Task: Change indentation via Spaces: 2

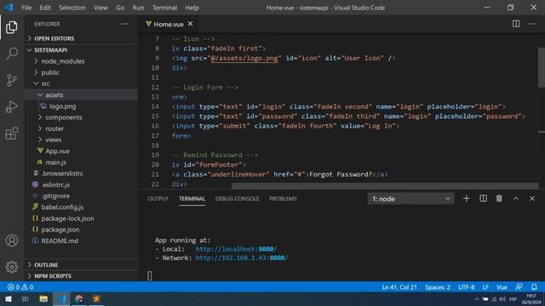Action: coord(437,287)
